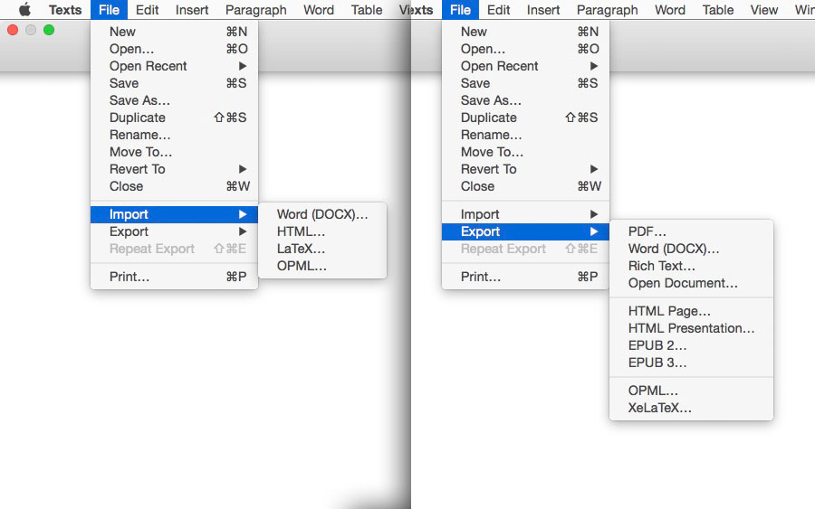Export as HTML Presentation…
The width and height of the screenshot is (815, 509).
coord(691,328)
